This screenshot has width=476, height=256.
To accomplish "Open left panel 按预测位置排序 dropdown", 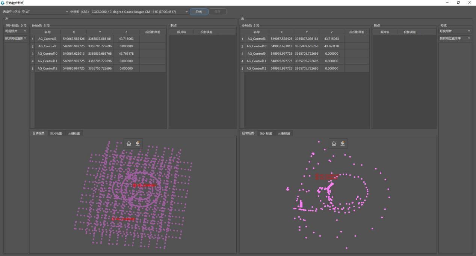I will click(15, 38).
